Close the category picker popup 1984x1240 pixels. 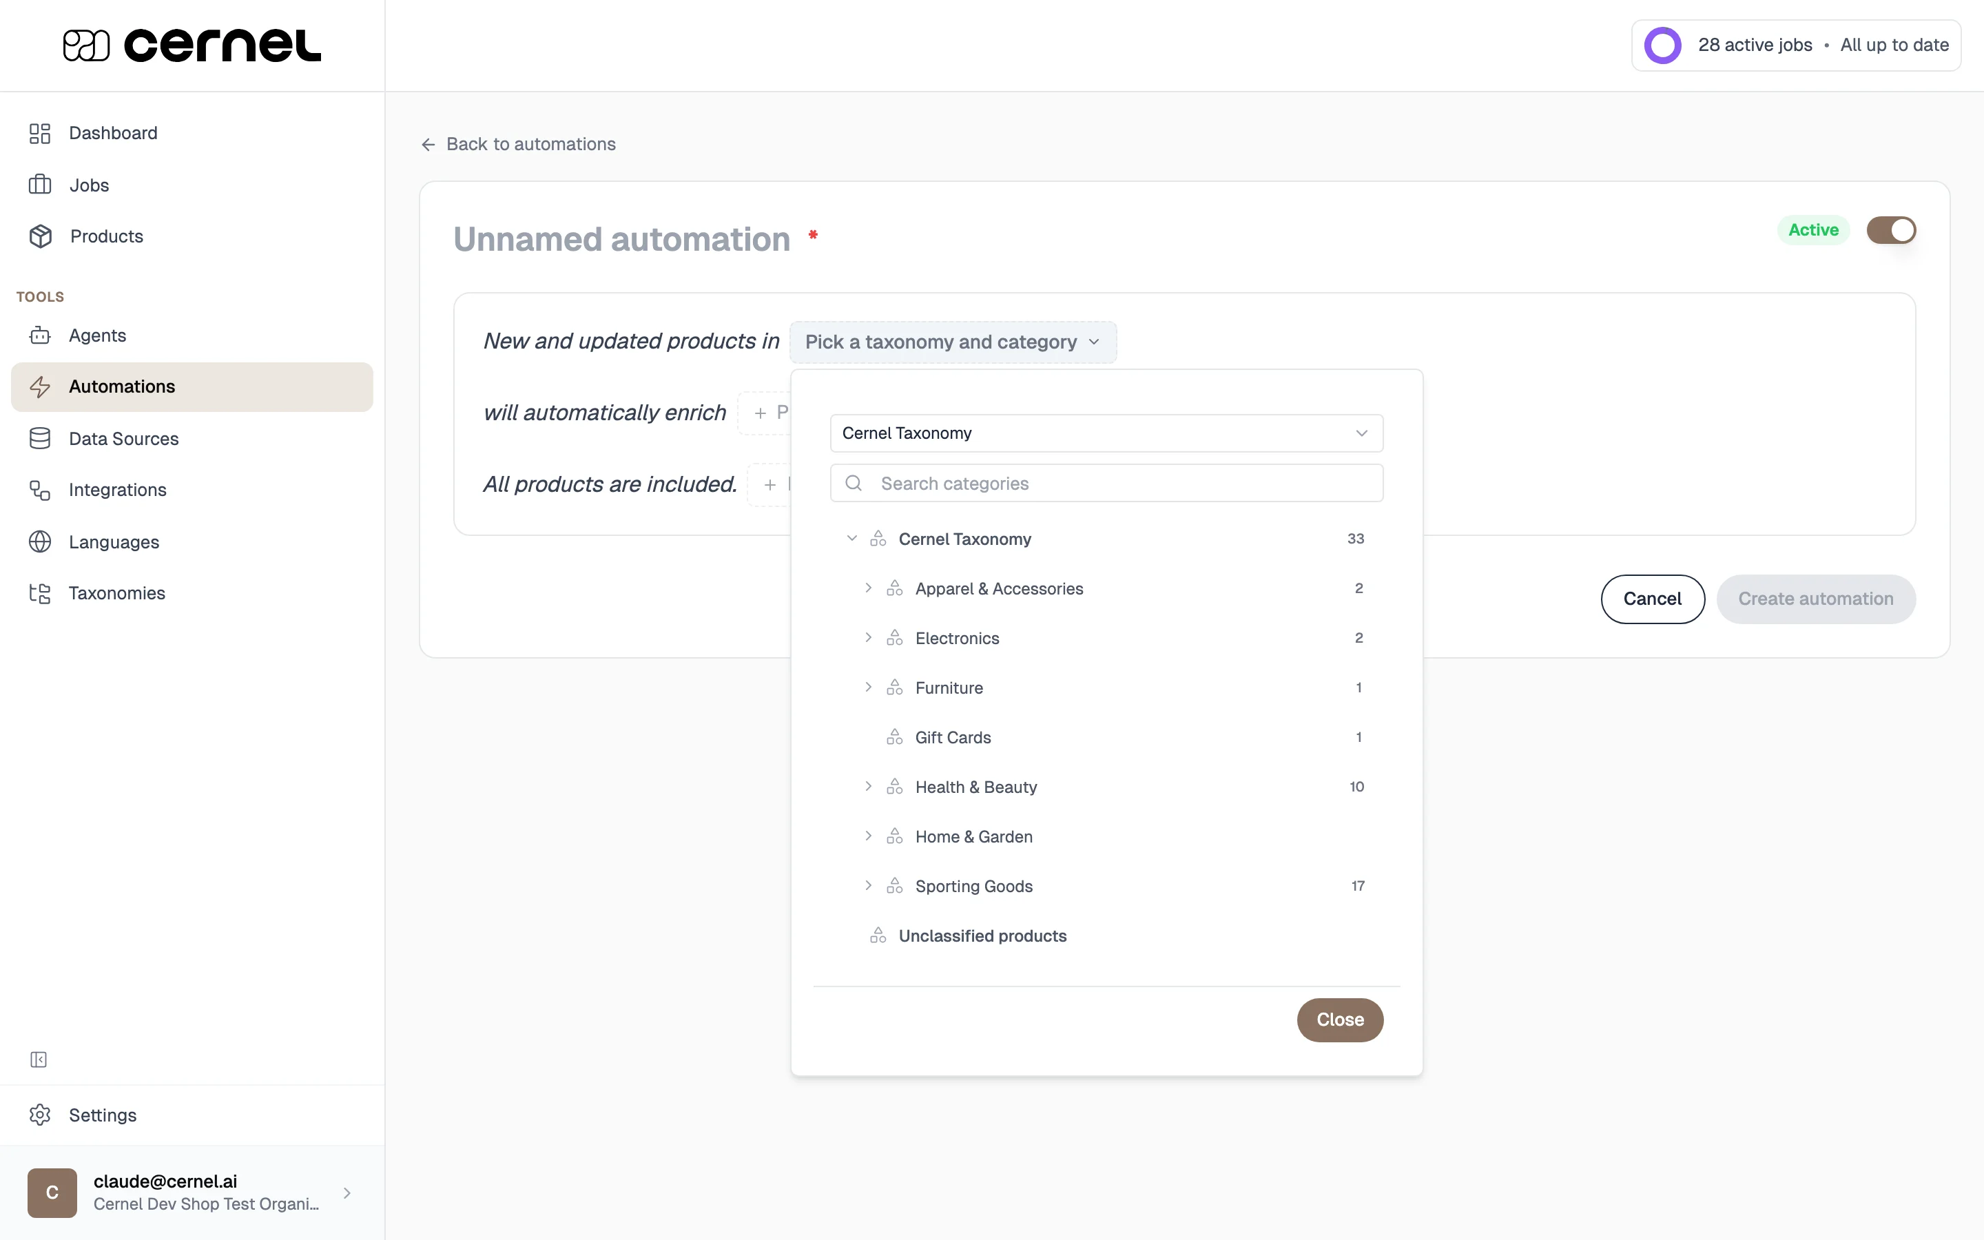[x=1340, y=1020]
